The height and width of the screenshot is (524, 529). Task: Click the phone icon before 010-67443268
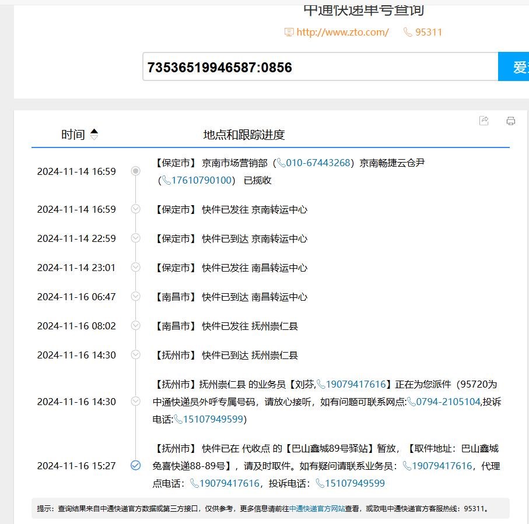(281, 163)
